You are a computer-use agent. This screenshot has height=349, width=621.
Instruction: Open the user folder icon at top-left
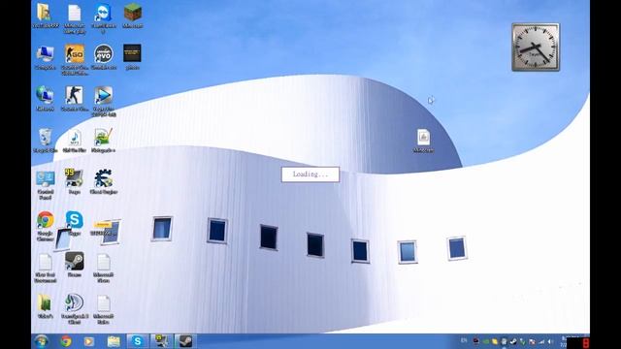[46, 16]
